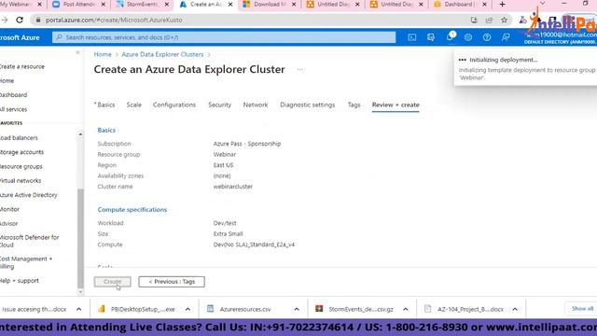Open Monitor from the sidebar
Screen dimensions: 597x336
click(10, 209)
